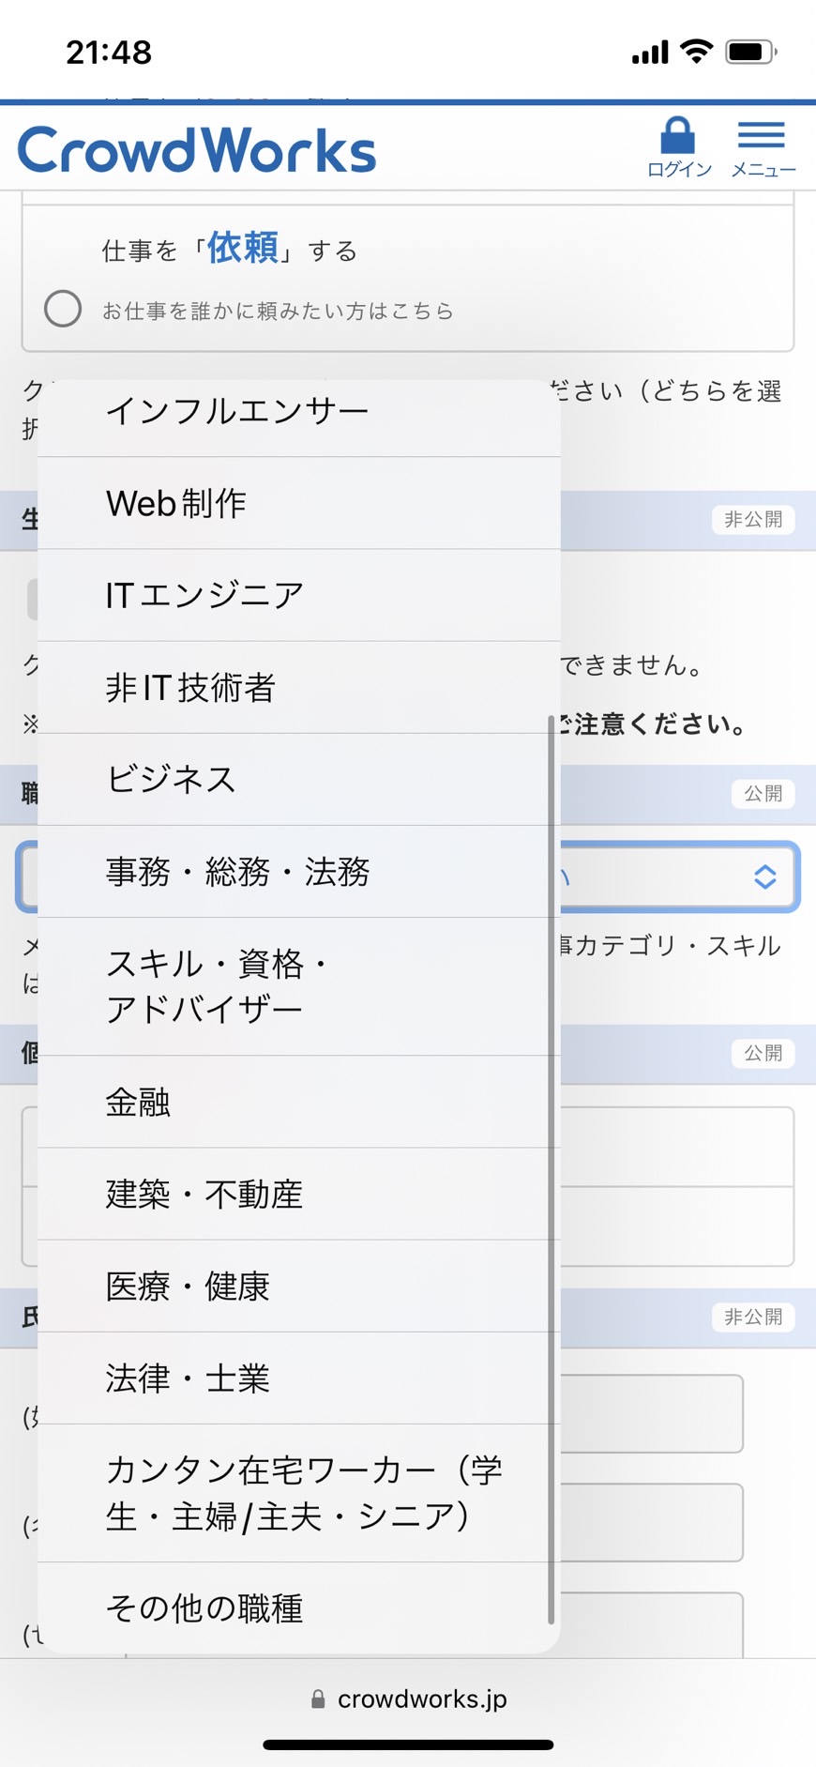Choose インフルエンサー from the list
Viewport: 816px width, 1767px height.
tap(299, 413)
